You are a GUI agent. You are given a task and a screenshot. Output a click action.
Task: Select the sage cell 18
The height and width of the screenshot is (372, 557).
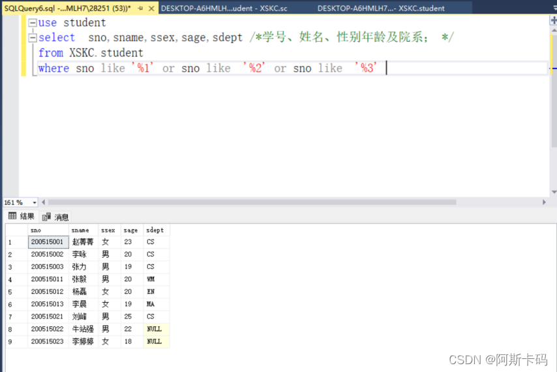(132, 341)
